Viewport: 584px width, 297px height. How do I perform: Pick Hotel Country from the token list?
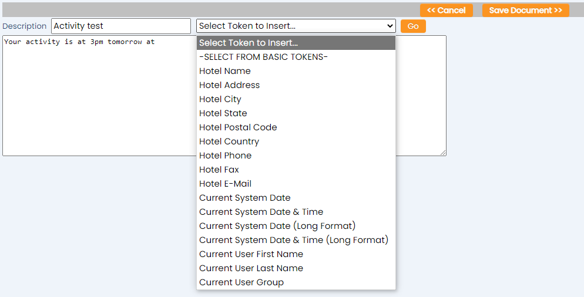pos(296,141)
